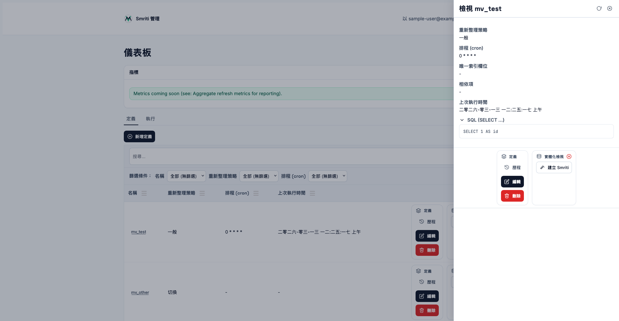Close the 檢視 mv_test side panel
The width and height of the screenshot is (619, 321).
click(610, 9)
